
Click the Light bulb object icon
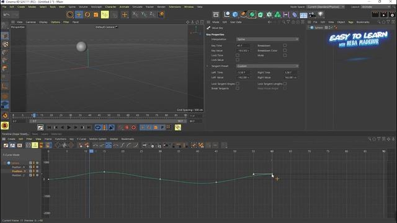321,14
